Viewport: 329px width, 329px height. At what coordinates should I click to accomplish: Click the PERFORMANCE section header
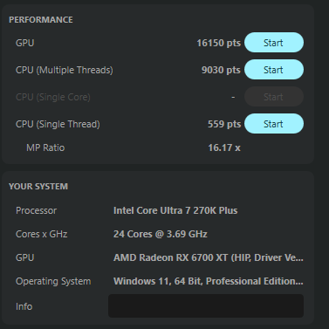[x=41, y=20]
